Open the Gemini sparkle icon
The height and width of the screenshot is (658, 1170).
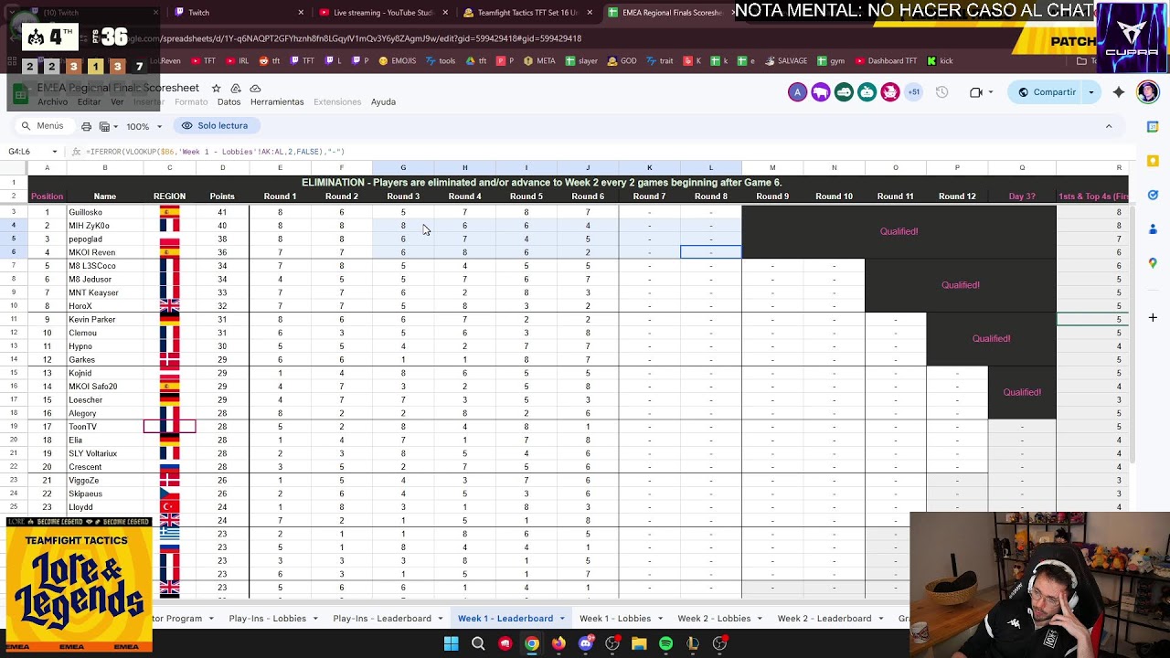click(x=1119, y=92)
